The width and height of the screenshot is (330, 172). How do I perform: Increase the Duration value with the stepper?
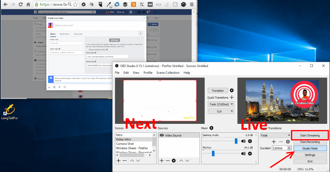click(289, 147)
